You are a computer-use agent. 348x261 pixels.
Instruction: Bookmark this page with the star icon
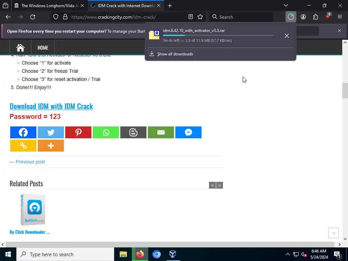(x=200, y=17)
